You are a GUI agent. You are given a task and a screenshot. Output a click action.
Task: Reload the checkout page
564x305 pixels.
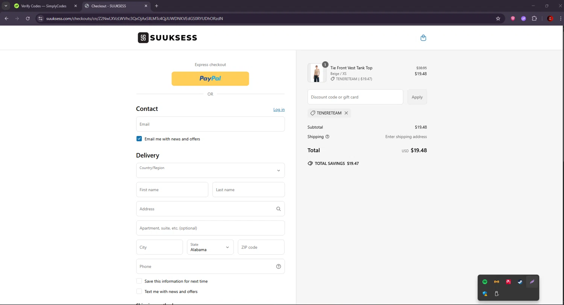[x=28, y=18]
